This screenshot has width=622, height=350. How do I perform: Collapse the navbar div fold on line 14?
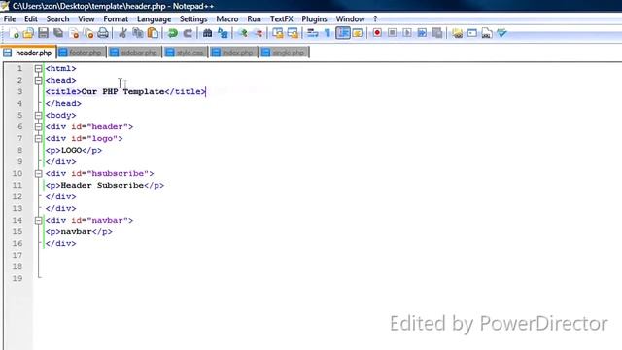coord(39,221)
